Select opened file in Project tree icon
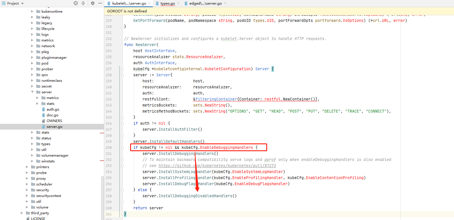Screen dimensions: 454x220 76,3
